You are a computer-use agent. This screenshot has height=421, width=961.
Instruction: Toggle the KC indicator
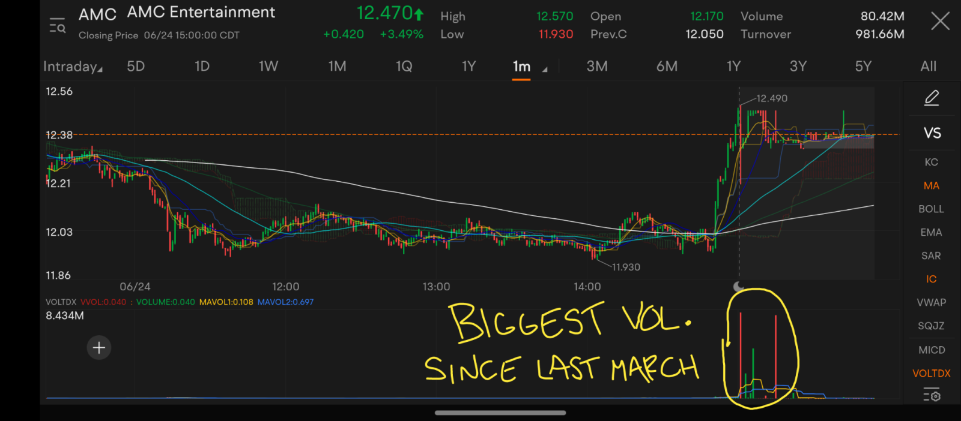931,162
